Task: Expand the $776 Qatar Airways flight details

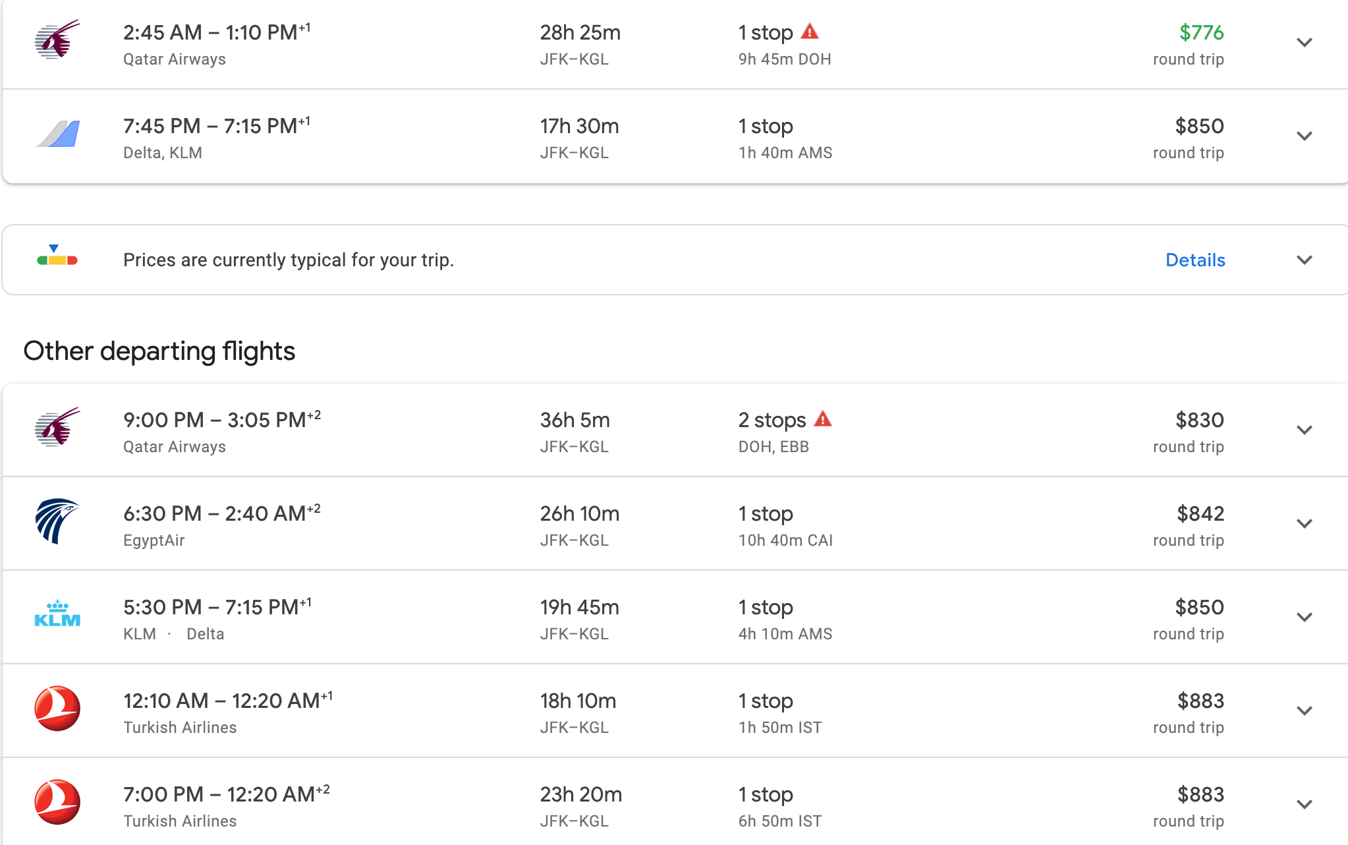Action: [x=1304, y=43]
